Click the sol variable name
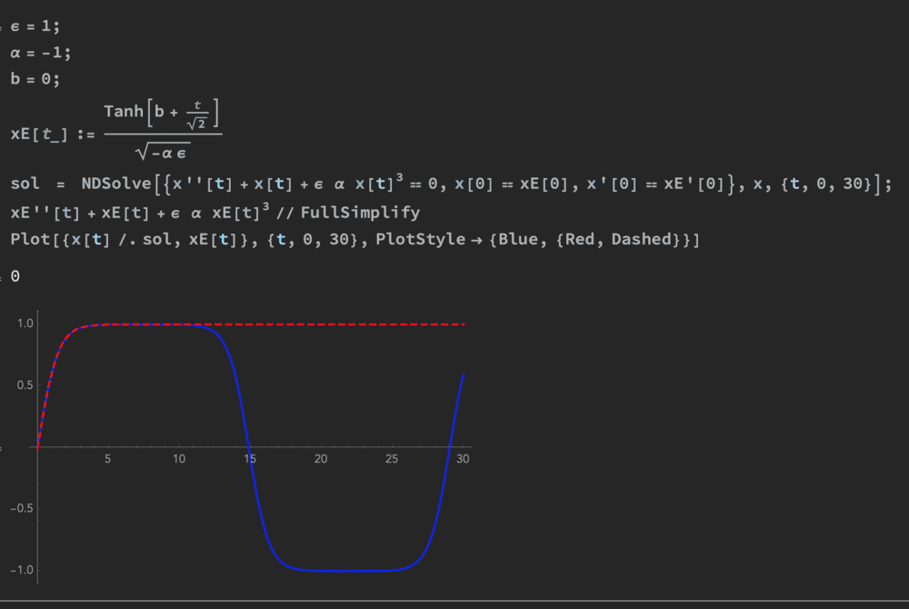Viewport: 909px width, 609px height. 24,185
